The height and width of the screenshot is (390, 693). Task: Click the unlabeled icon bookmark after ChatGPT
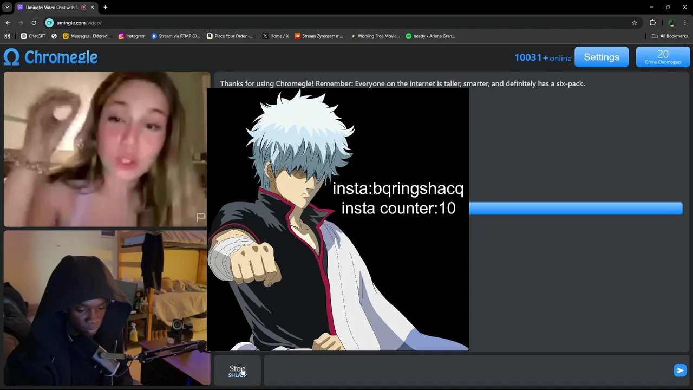54,36
